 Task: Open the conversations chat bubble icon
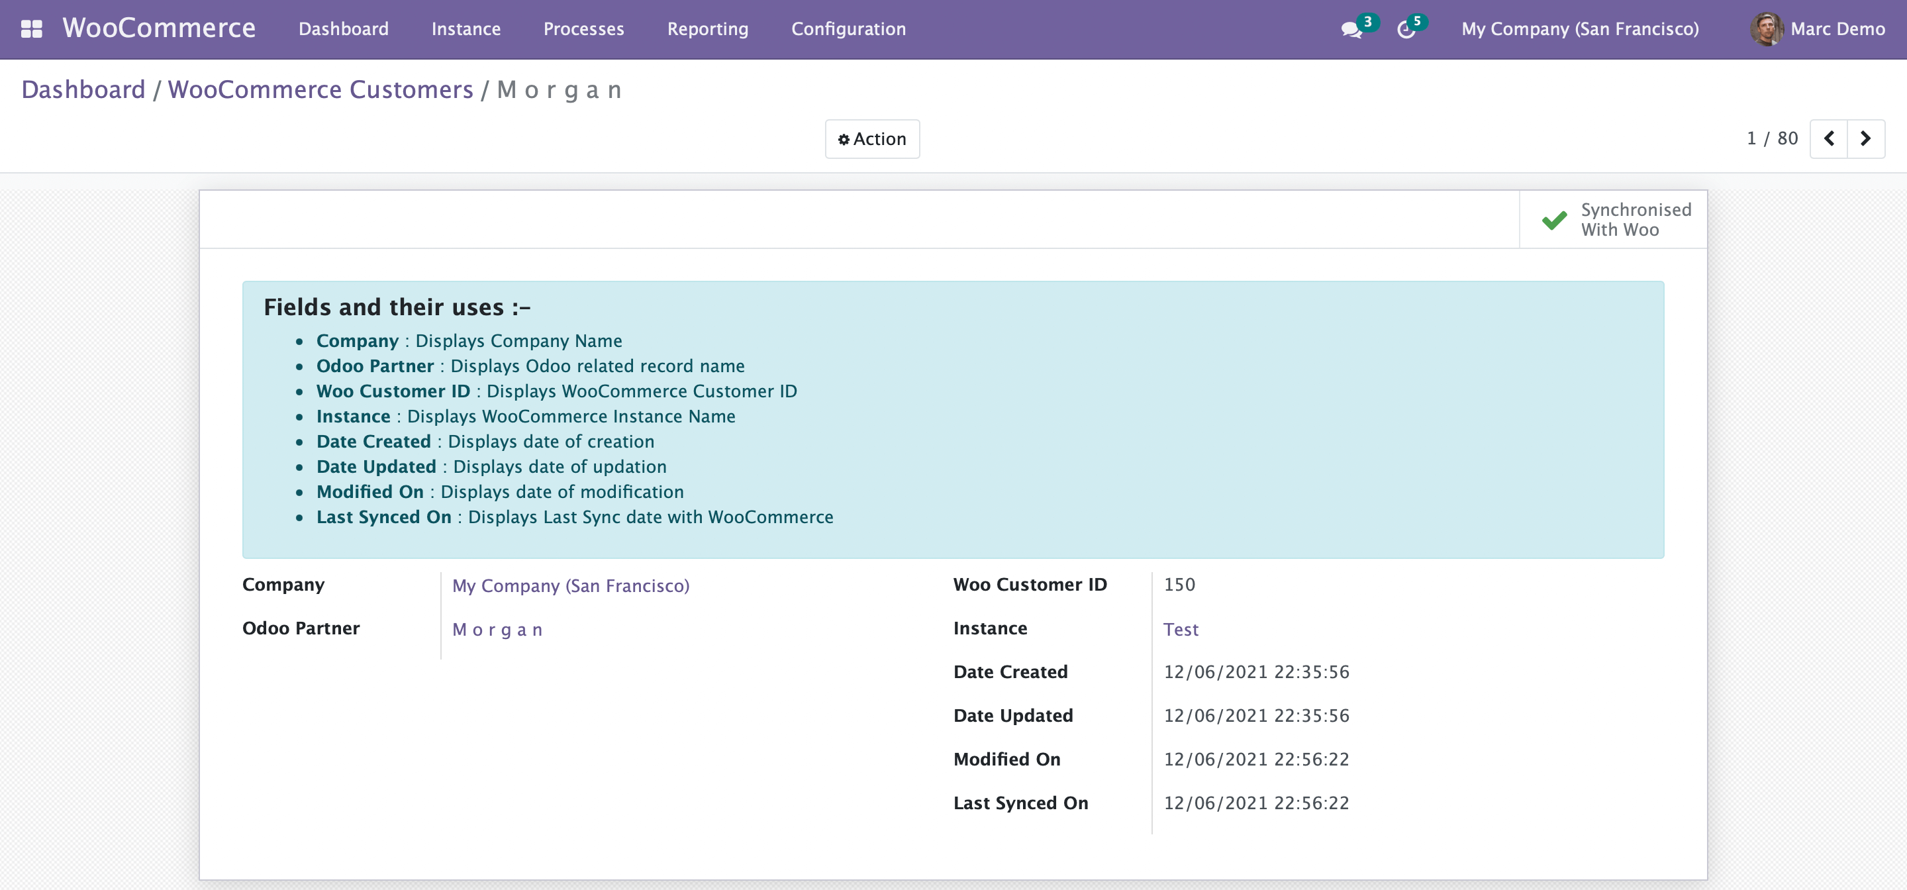point(1351,30)
